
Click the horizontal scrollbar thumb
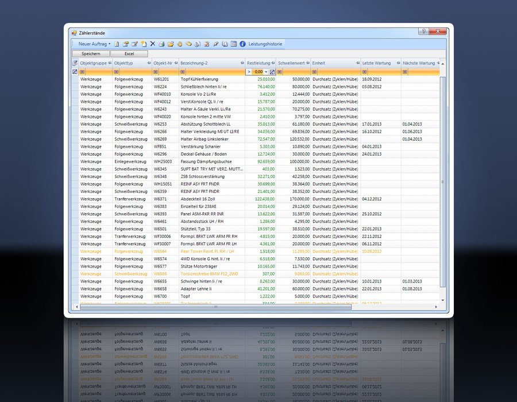tap(215, 307)
